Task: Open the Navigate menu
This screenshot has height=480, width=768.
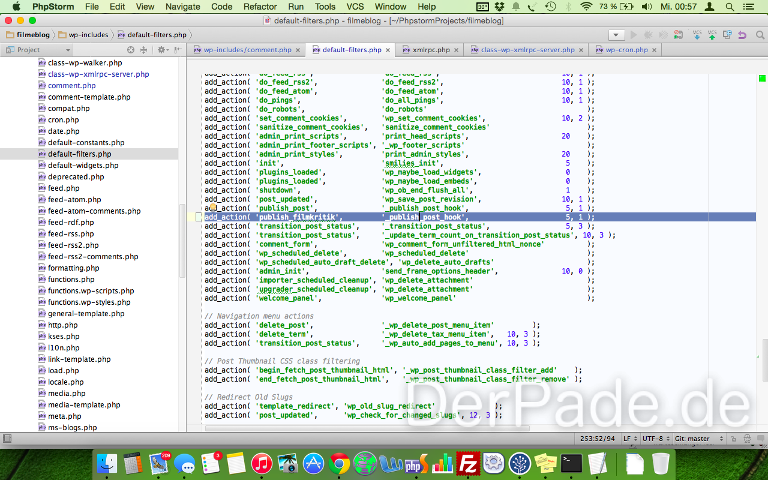Action: (183, 7)
